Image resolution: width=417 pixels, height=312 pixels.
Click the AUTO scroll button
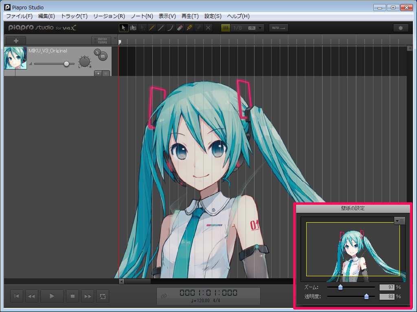(279, 28)
